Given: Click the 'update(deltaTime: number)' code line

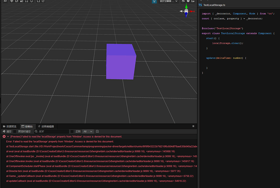Looking at the screenshot, I should tap(226, 58).
